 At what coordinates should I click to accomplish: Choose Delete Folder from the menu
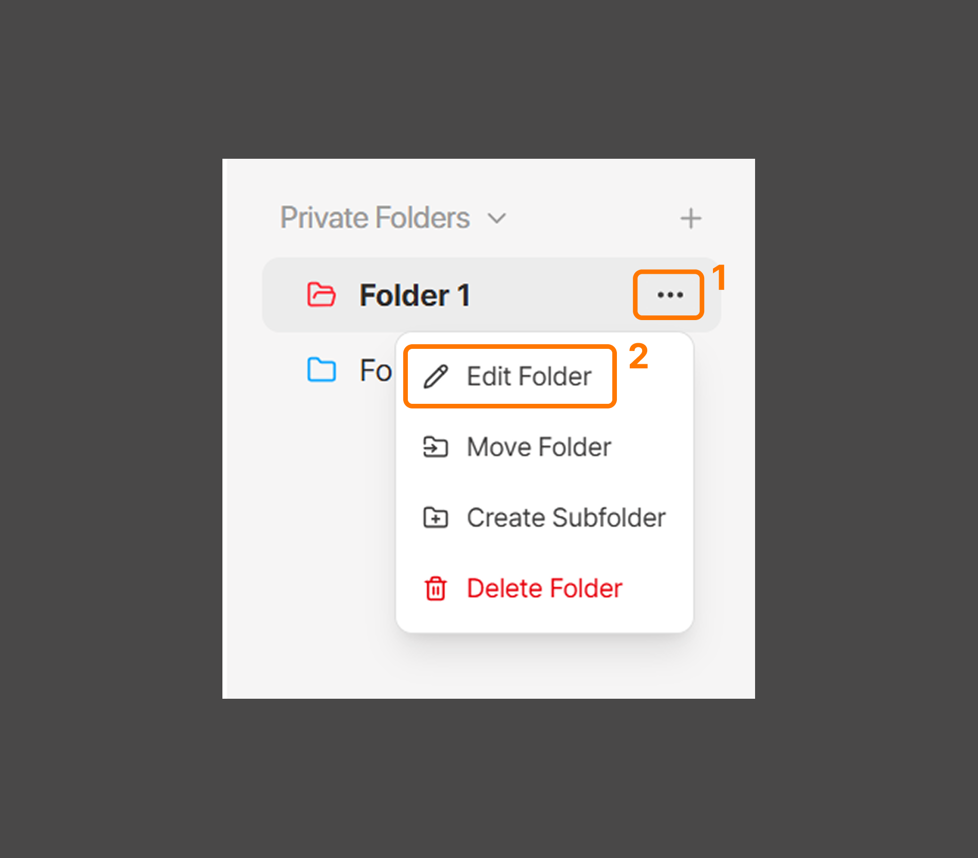[x=544, y=588]
